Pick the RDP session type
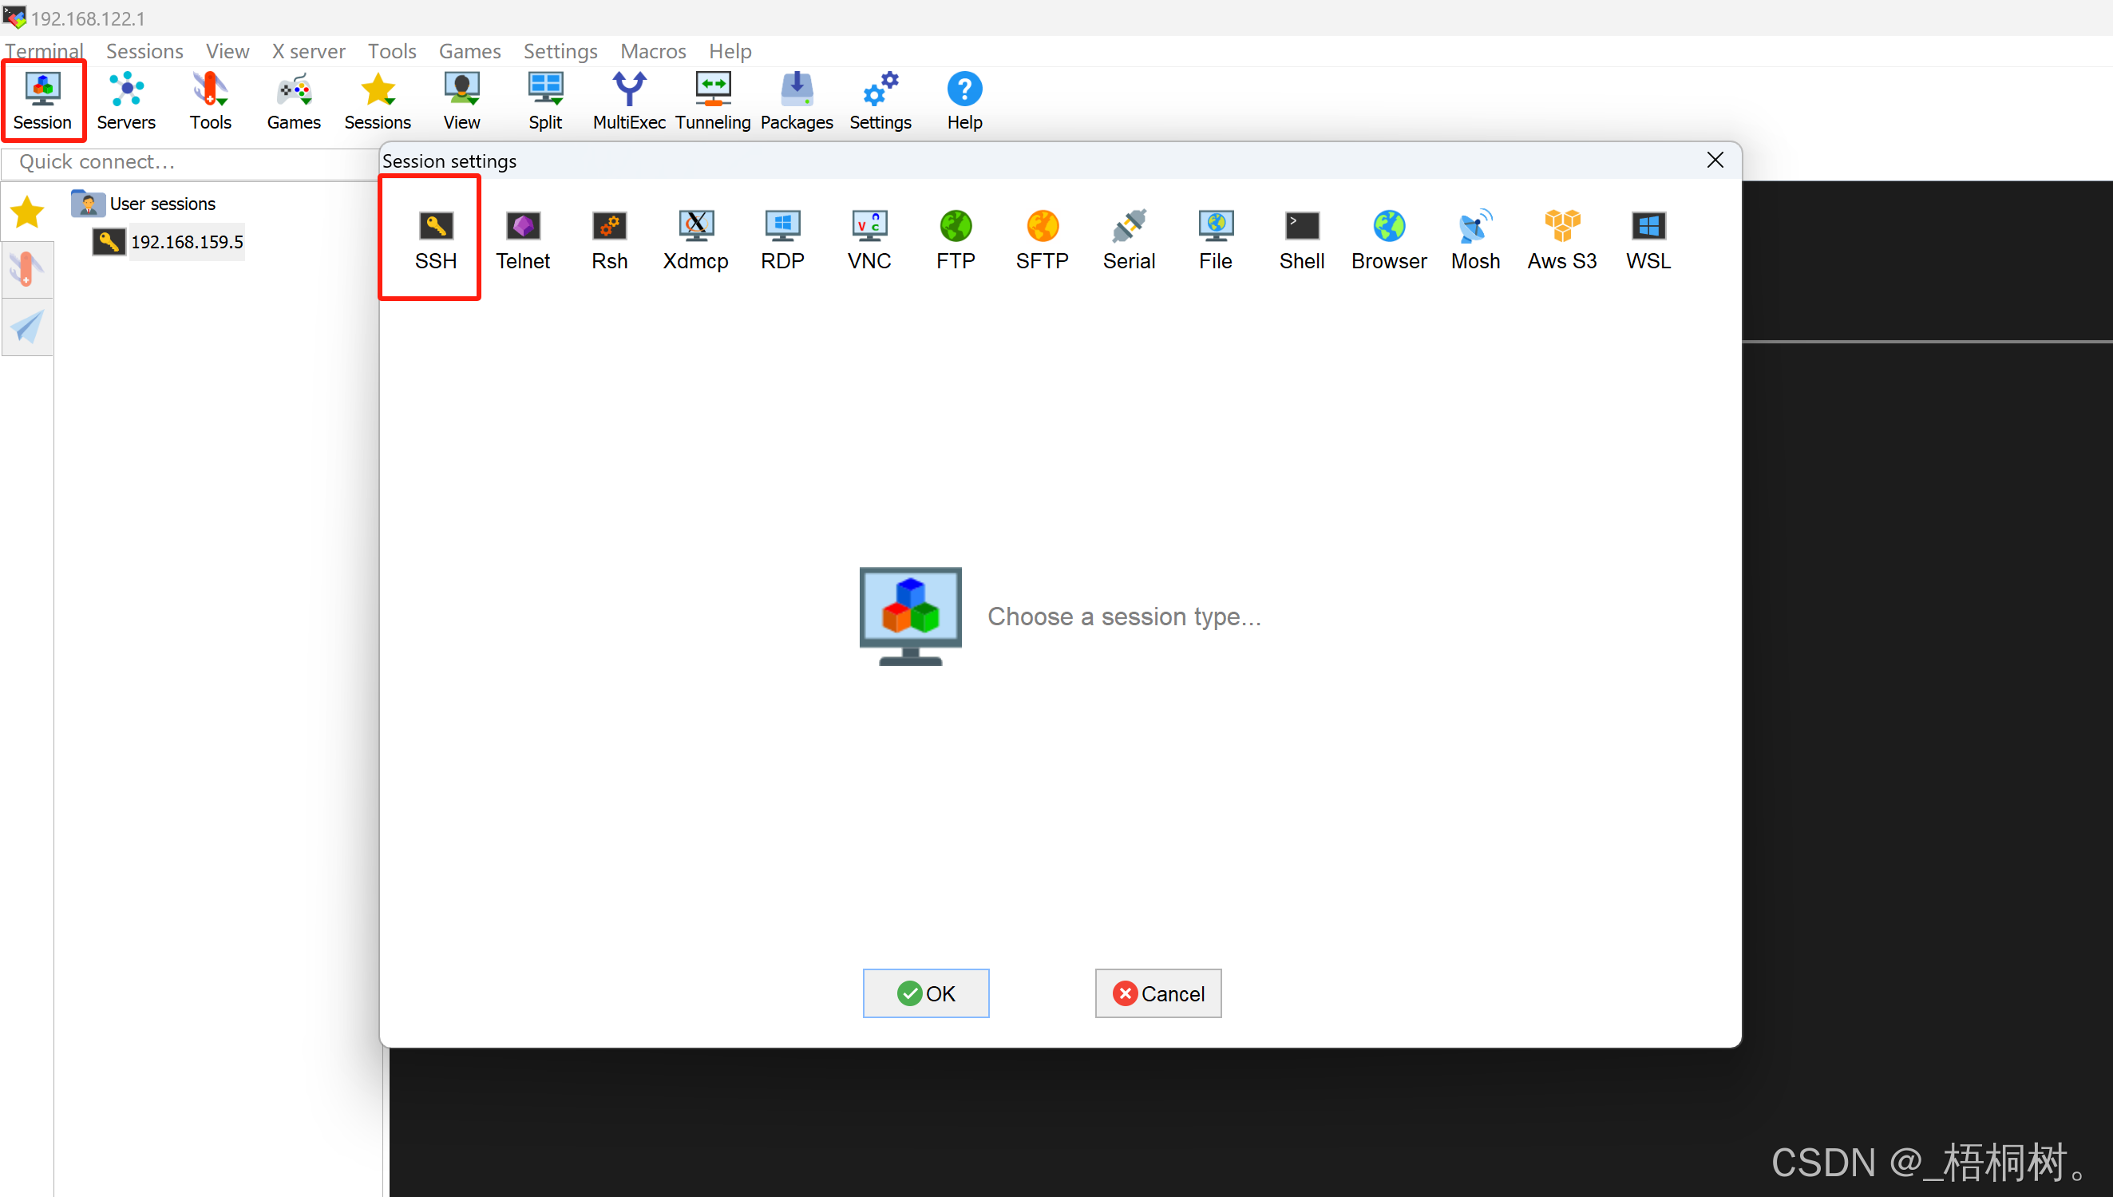2113x1197 pixels. pyautogui.click(x=781, y=239)
